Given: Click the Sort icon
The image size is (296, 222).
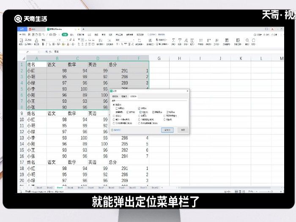Looking at the screenshot, I should tap(186, 41).
